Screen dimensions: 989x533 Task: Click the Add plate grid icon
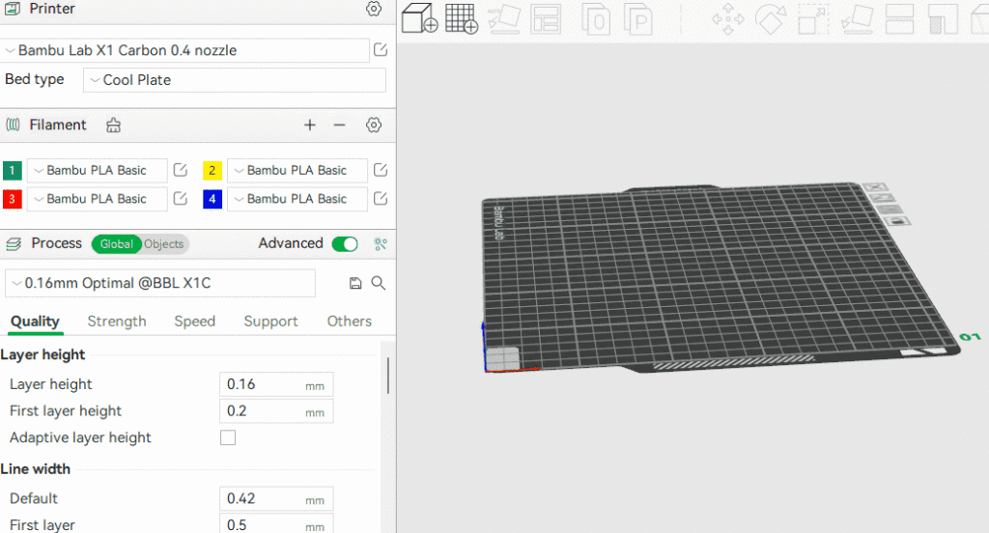pyautogui.click(x=462, y=18)
